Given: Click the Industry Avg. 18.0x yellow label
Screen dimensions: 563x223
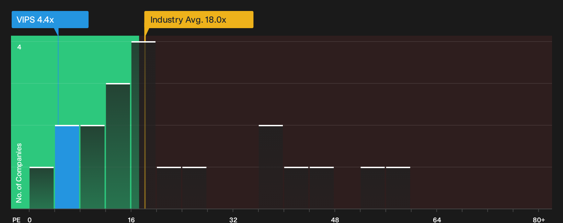Looking at the screenshot, I should point(199,20).
